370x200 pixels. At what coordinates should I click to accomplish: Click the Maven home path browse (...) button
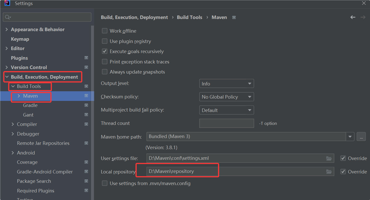[361, 137]
